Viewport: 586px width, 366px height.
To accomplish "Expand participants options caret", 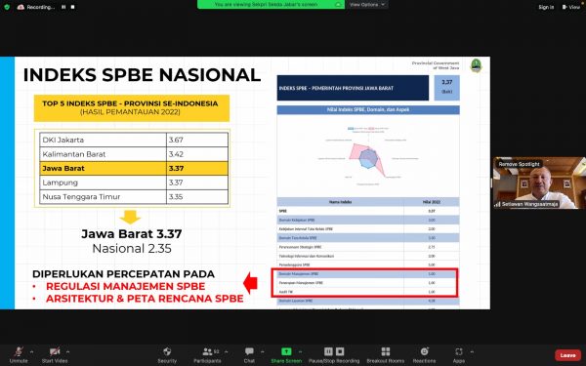I will click(226, 351).
